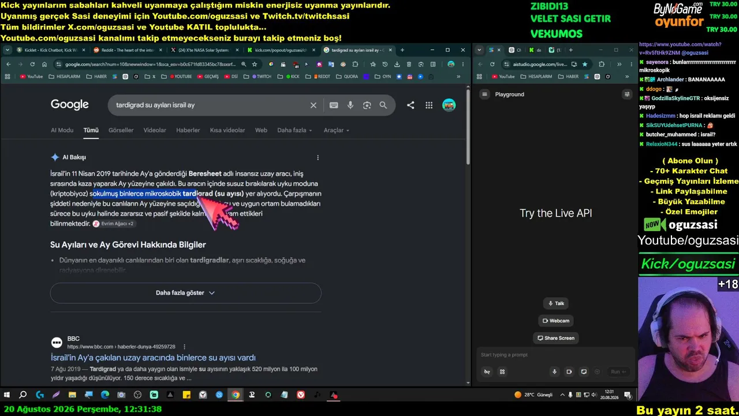The width and height of the screenshot is (739, 416).
Task: Open Microsoft Edge from the taskbar
Action: click(104, 395)
